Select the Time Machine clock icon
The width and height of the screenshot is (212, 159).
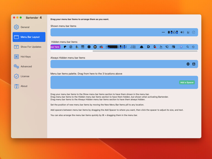193,47
